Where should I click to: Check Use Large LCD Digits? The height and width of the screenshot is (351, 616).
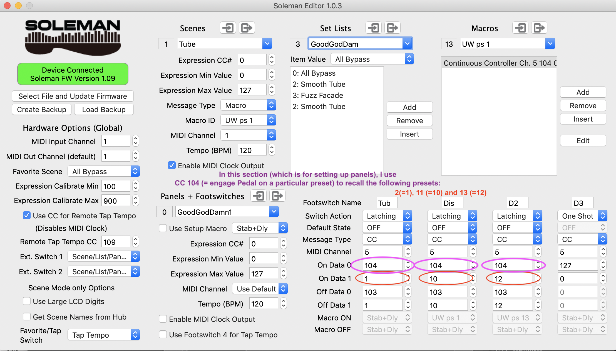point(27,301)
